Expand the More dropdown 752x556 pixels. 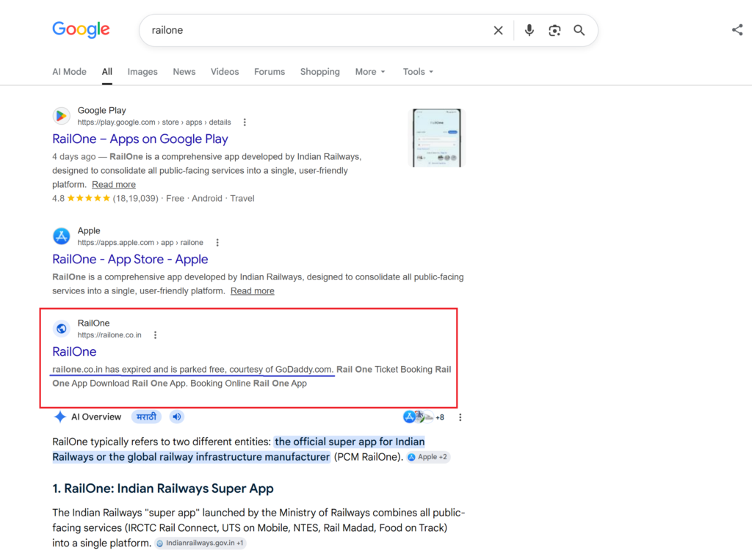(x=370, y=71)
